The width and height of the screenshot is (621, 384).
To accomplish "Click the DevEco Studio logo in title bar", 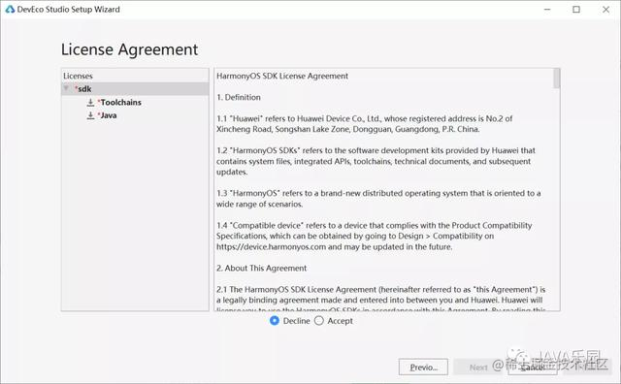I will point(10,9).
